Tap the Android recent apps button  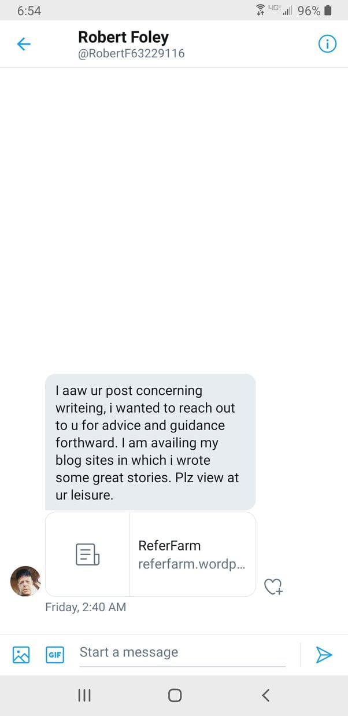84,695
